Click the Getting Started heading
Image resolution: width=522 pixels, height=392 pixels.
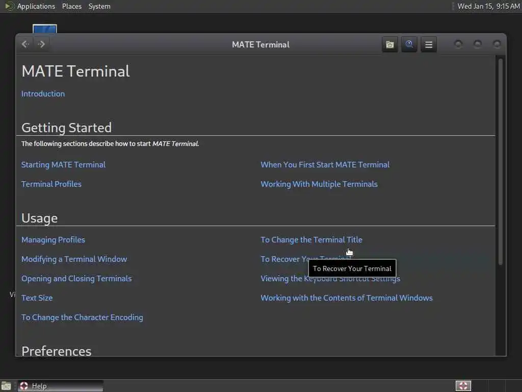click(67, 128)
